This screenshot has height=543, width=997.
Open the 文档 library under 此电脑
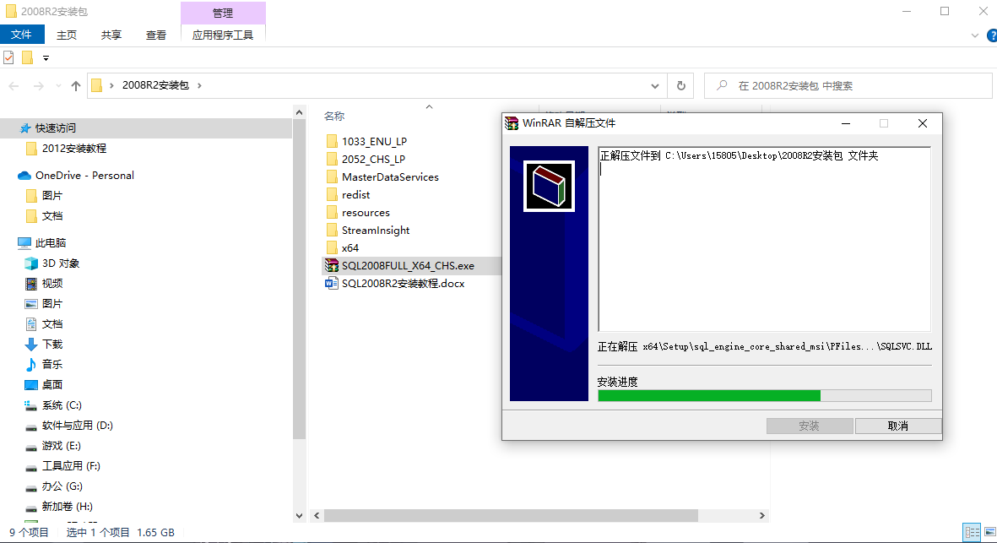click(x=52, y=324)
